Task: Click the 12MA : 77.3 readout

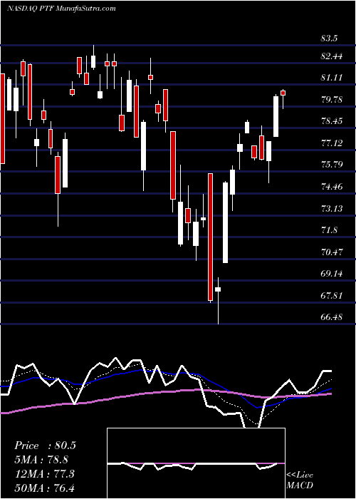Action: tap(44, 473)
